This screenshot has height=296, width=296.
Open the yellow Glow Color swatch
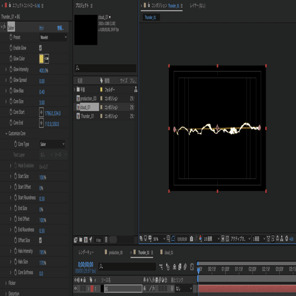pos(41,58)
